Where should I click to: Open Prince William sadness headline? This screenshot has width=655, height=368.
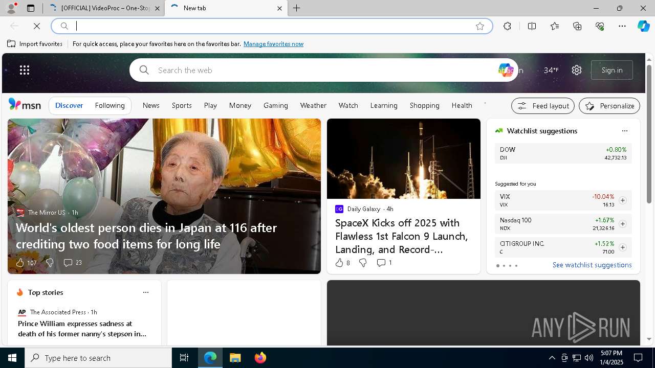click(82, 329)
